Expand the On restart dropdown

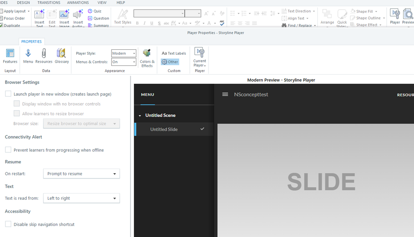(x=81, y=174)
